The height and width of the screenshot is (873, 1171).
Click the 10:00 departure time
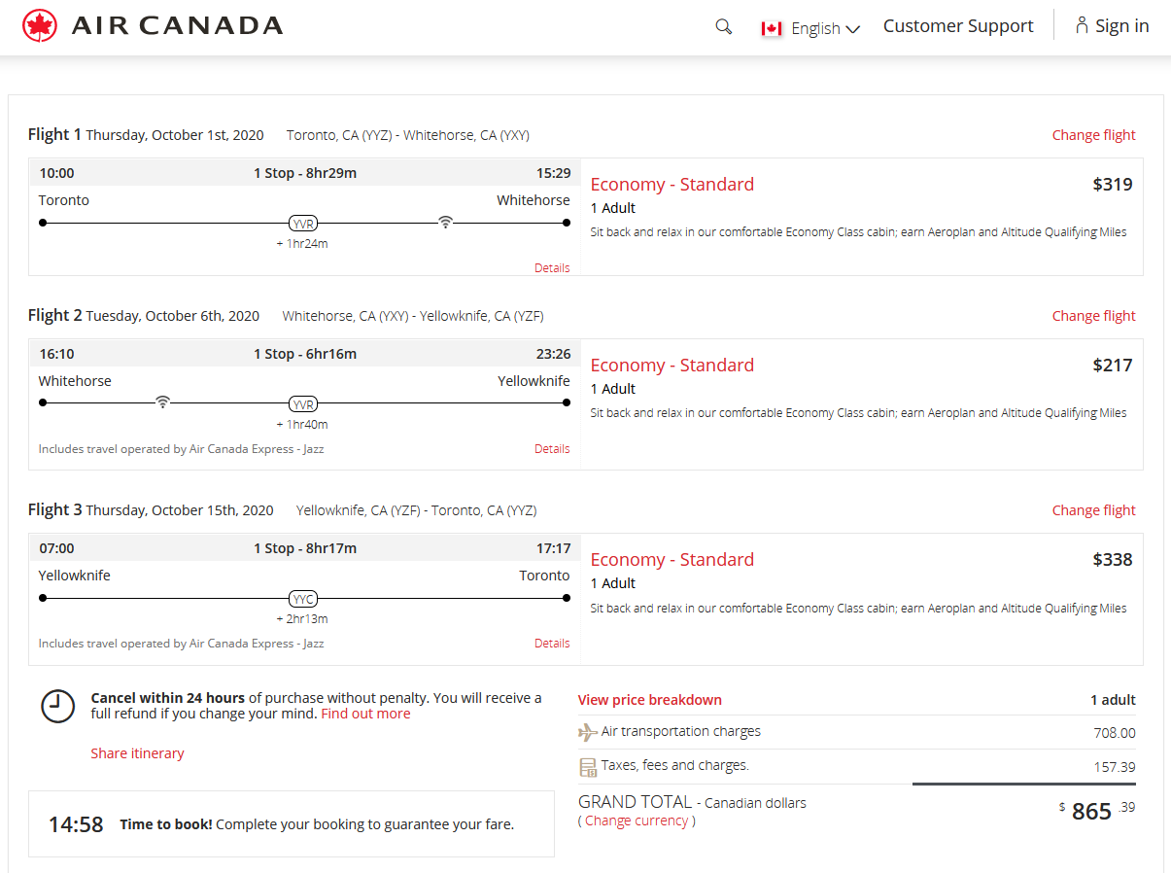(x=56, y=173)
